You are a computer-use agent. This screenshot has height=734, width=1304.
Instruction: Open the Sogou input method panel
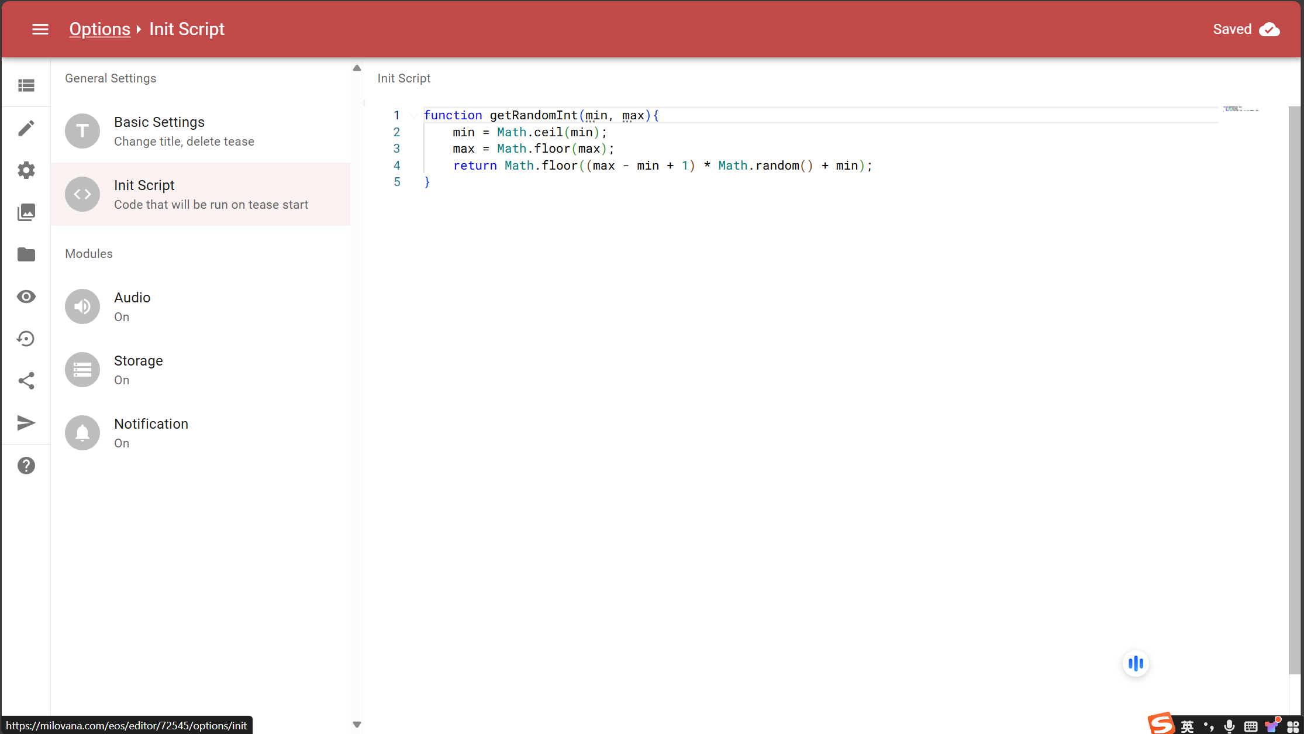pos(1161,724)
